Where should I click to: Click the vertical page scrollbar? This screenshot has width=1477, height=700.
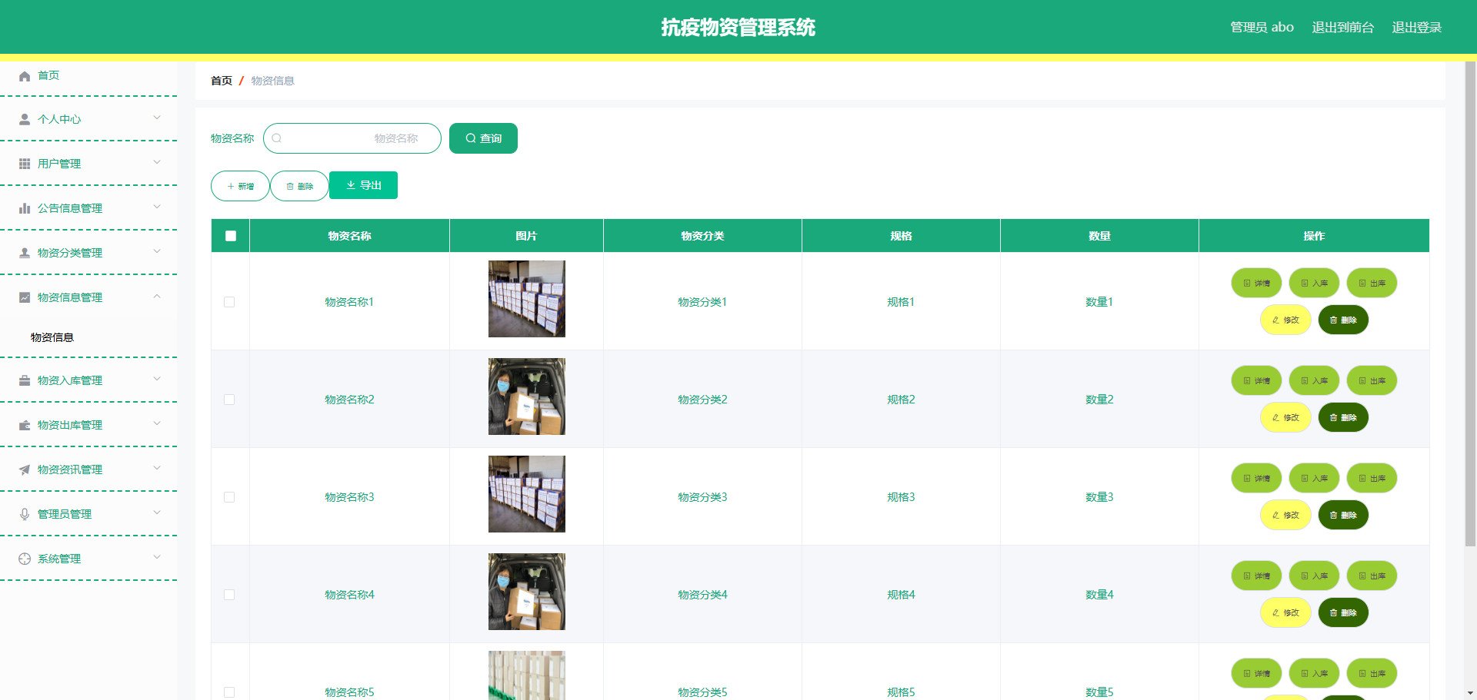pyautogui.click(x=1470, y=304)
